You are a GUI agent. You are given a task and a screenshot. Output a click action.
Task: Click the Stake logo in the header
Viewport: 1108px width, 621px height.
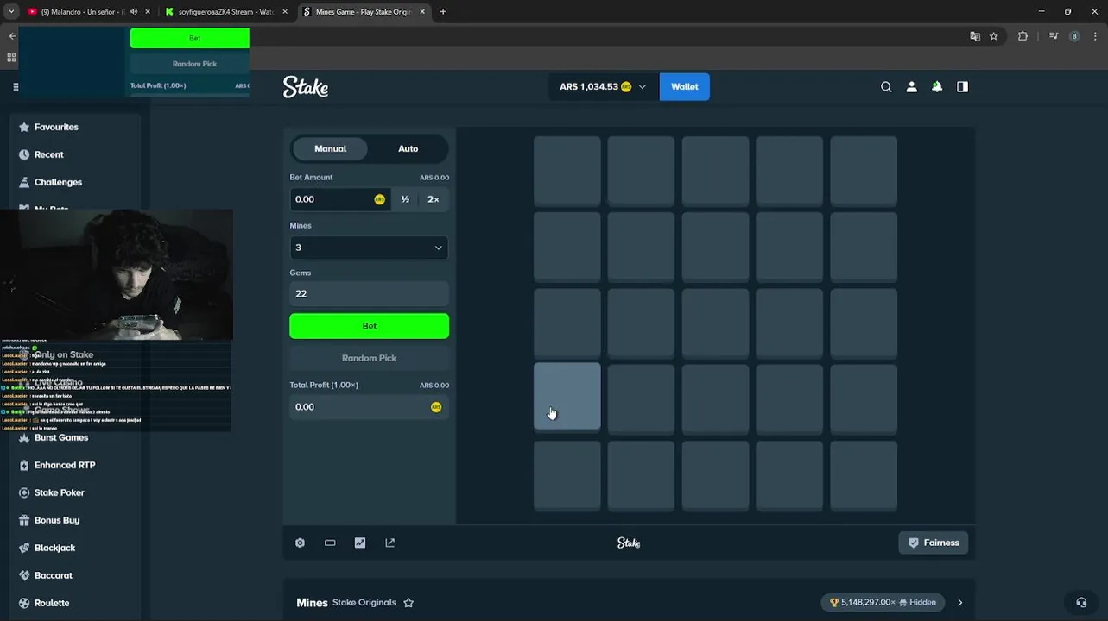point(306,86)
